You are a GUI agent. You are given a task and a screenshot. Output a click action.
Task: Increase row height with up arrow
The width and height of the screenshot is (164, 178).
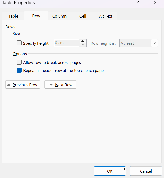pos(83,41)
